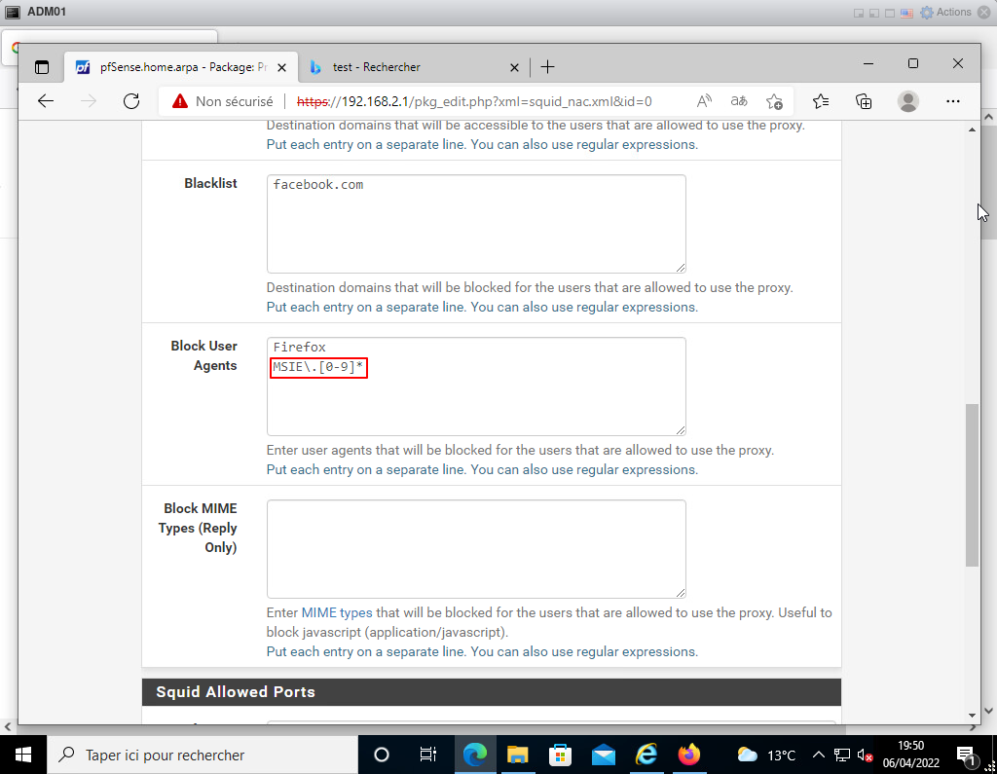Click the 'Non sécurisé' security warning

point(223,101)
